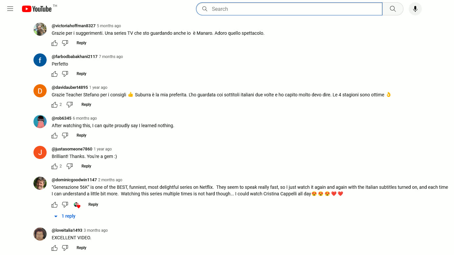Like victoriahoffman8327's comment
The height and width of the screenshot is (255, 454).
[x=54, y=43]
